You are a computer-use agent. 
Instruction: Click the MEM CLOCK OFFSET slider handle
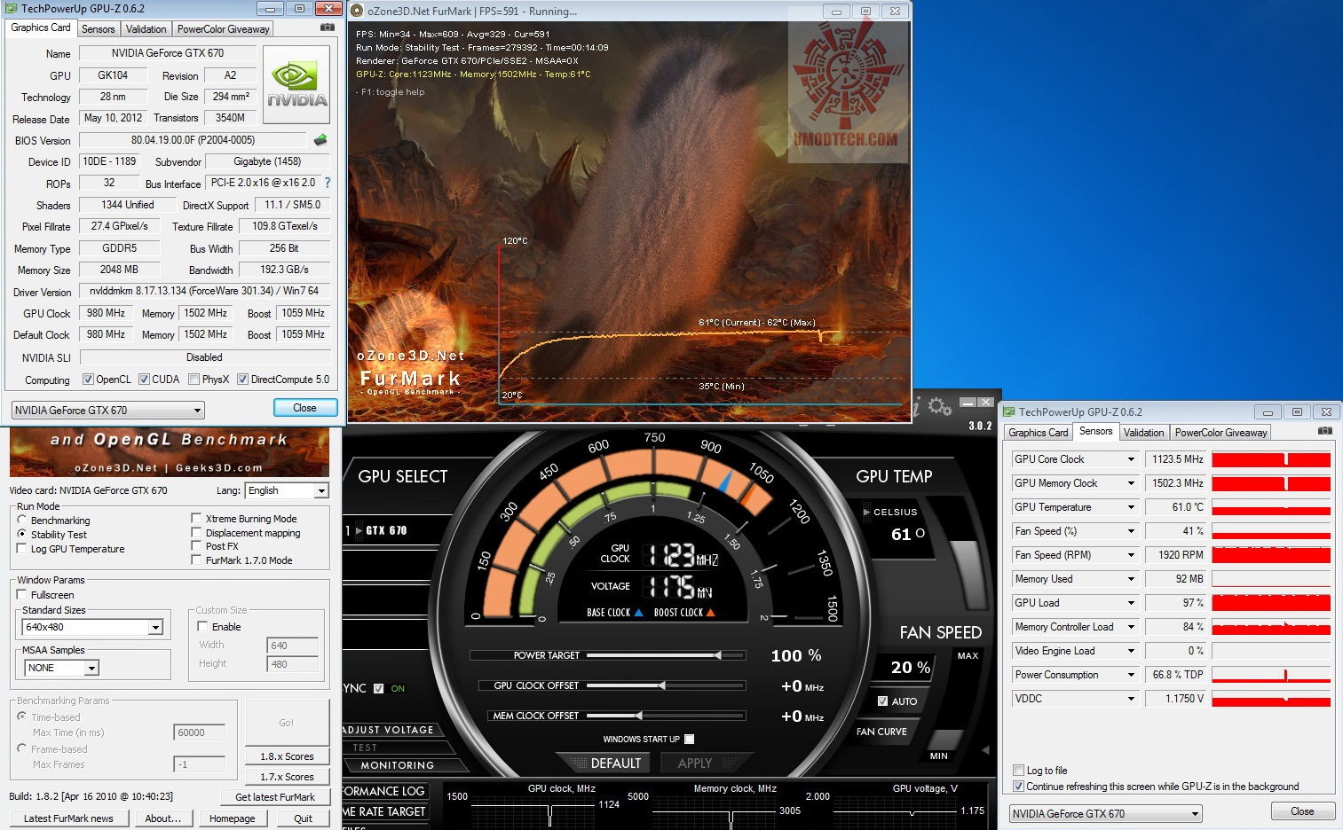638,716
